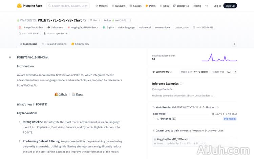
Task: Select the Image-Text-to-Text tag
Action: tap(31, 28)
